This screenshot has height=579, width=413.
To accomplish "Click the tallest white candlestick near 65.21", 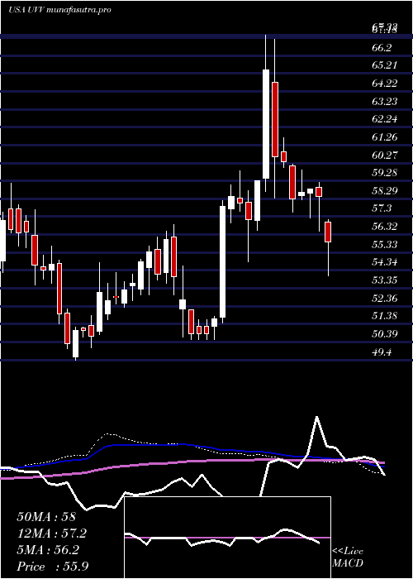I will [x=265, y=124].
